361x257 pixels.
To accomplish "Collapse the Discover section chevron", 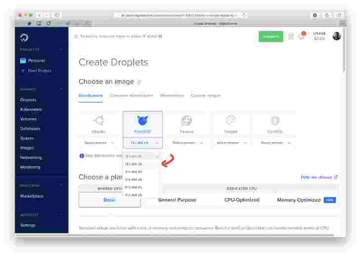I will coord(61,185).
